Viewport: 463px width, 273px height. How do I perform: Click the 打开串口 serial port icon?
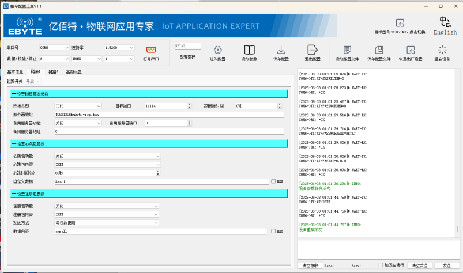point(151,50)
